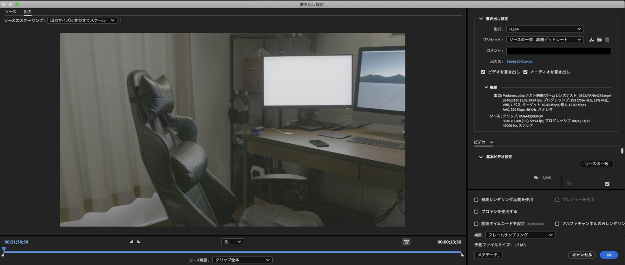Click the blue playhead marker on the timeline

[x=4, y=248]
